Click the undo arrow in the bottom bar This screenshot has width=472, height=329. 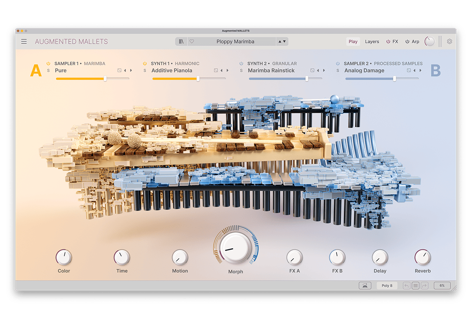point(406,285)
